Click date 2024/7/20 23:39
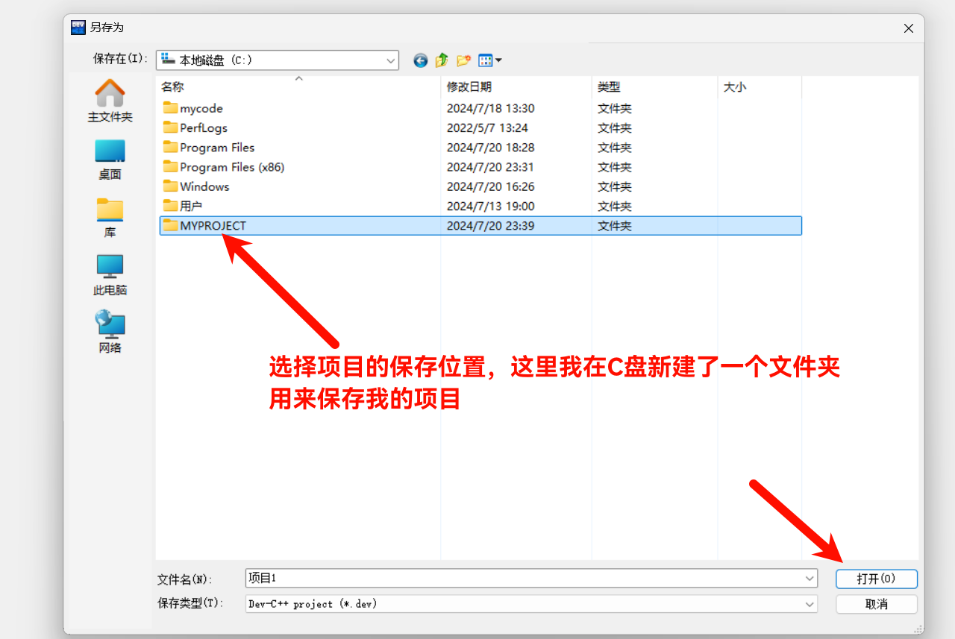 (x=490, y=225)
